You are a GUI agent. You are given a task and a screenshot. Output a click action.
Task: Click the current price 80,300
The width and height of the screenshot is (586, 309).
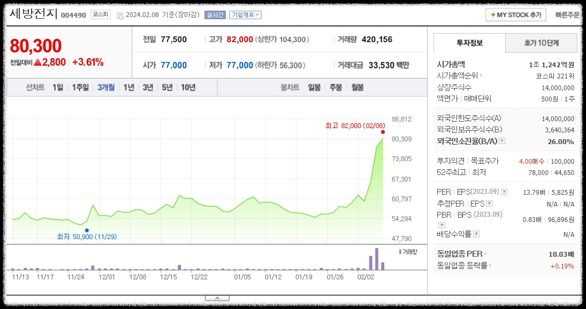click(35, 46)
